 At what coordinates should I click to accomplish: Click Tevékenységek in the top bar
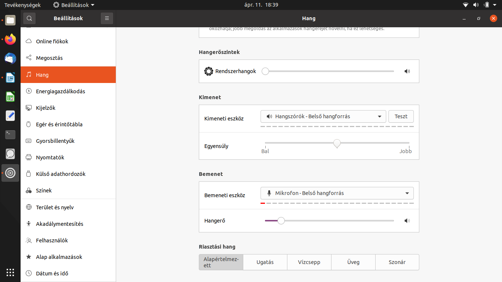click(22, 5)
